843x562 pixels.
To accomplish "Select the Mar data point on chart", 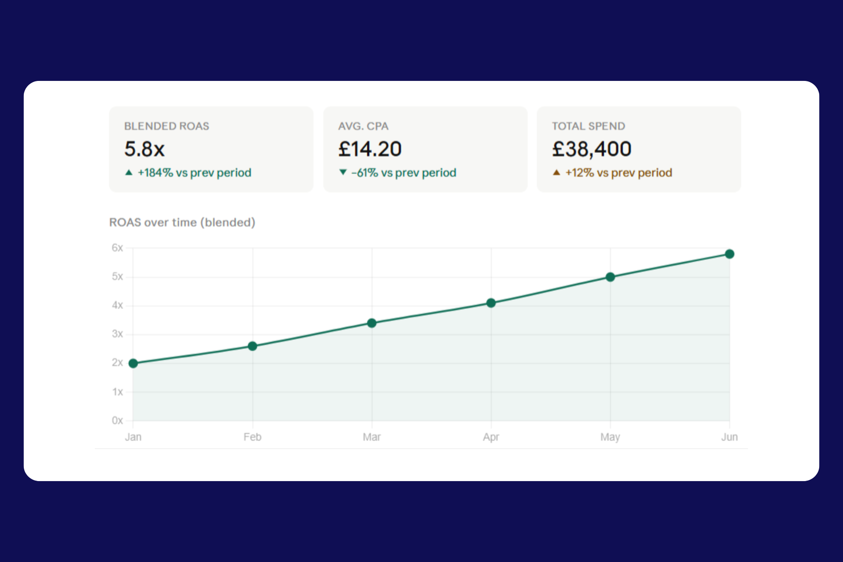I will [x=372, y=323].
